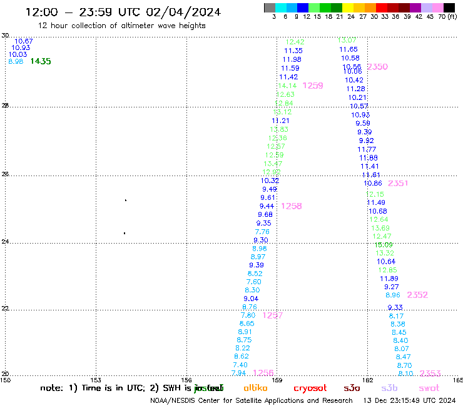463x406 pixels.
Task: Click the 10.03 wave height value
Action: 18,54
